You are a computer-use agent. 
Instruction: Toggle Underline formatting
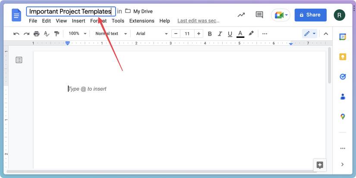click(x=230, y=34)
